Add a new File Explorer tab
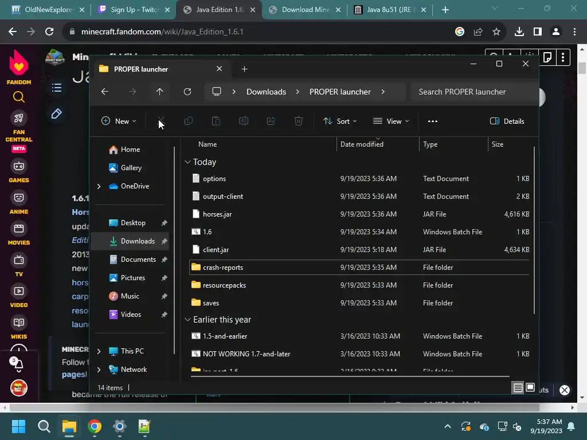This screenshot has height=440, width=587. [244, 69]
